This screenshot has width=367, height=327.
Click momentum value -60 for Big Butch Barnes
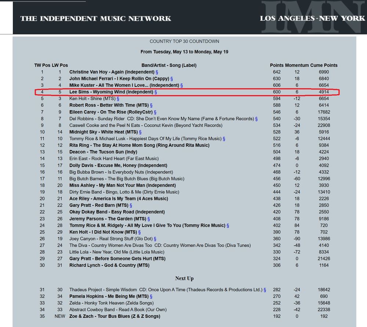(x=297, y=179)
